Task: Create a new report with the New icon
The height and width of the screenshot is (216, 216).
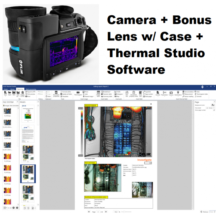Action: 5,93
